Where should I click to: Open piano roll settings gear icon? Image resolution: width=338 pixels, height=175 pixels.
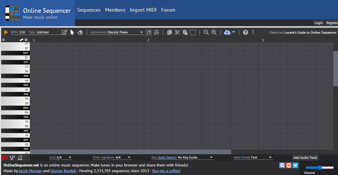point(3,40)
